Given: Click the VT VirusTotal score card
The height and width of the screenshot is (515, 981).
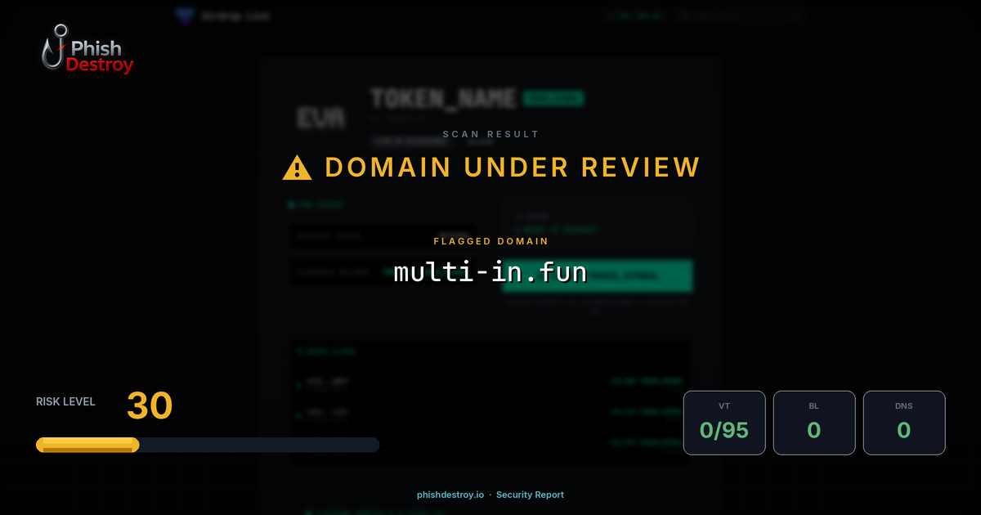Looking at the screenshot, I should click(x=724, y=423).
